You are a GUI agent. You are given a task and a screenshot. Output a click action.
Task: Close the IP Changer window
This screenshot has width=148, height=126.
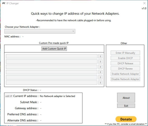pyautogui.click(x=144, y=3)
